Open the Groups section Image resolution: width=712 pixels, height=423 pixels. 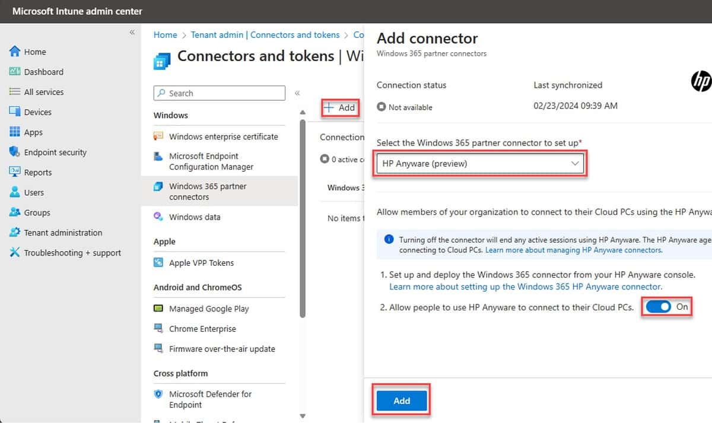(15, 212)
